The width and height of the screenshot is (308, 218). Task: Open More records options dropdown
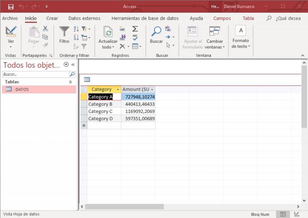(137, 46)
